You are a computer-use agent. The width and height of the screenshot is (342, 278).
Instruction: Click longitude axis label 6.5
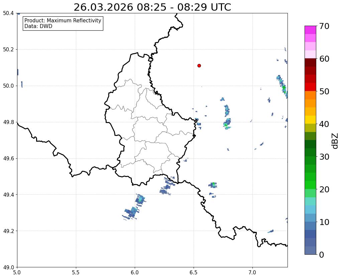(194, 273)
